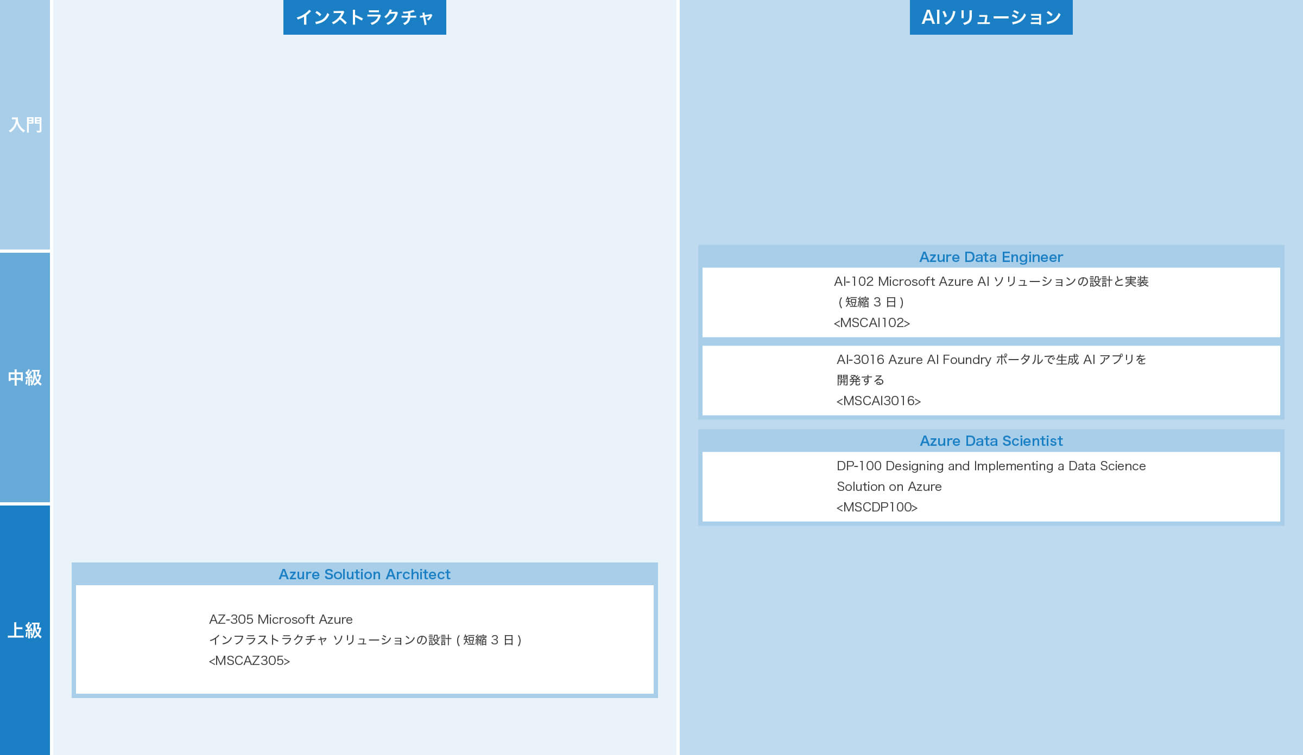Open the AI-3016 Azure AI Foundry course card
The width and height of the screenshot is (1303, 755).
[x=991, y=380]
